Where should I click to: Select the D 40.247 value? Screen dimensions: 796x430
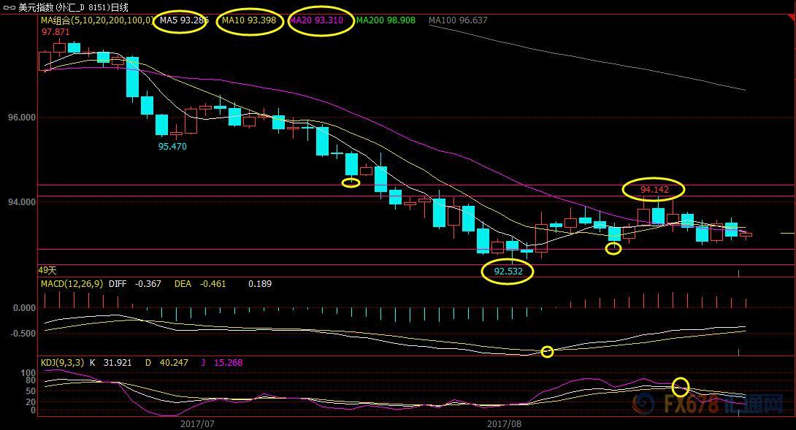click(167, 363)
